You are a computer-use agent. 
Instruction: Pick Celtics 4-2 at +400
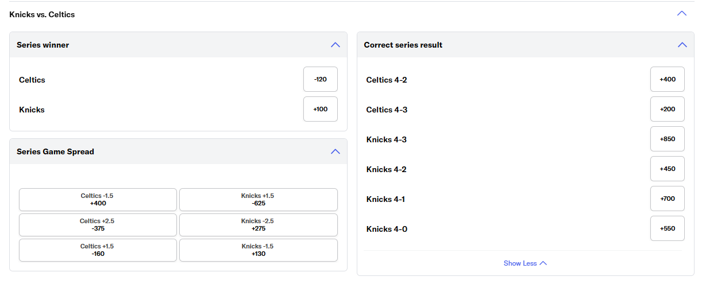tap(668, 79)
